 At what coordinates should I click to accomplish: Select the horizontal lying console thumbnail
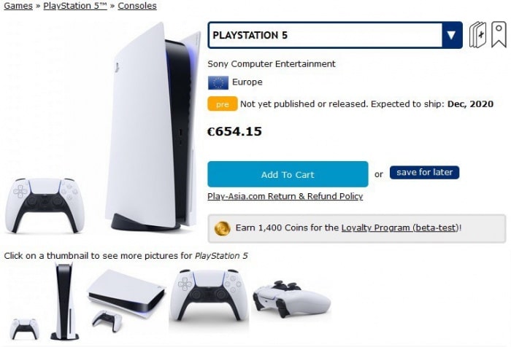[126, 300]
